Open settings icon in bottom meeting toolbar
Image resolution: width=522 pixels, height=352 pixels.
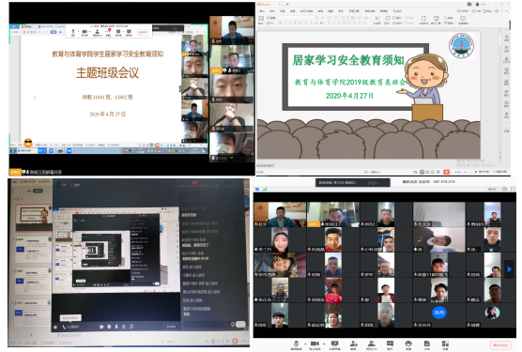[445, 344]
